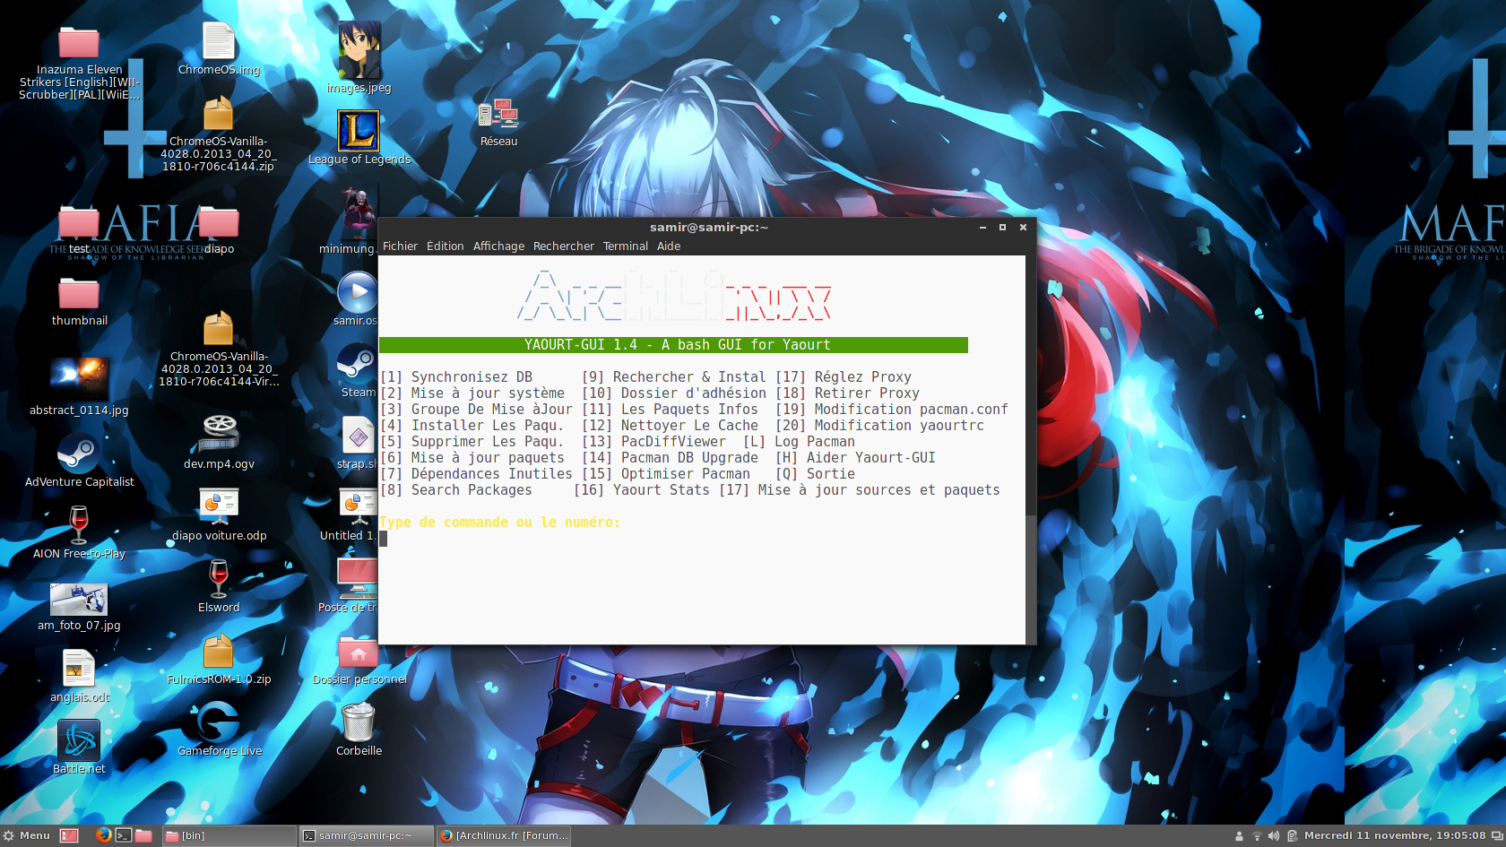Click the '[1] Synchronisez DB' text

[x=456, y=377]
